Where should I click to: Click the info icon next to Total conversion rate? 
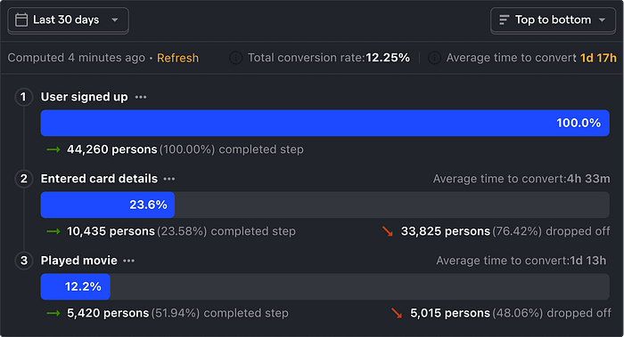coord(235,58)
